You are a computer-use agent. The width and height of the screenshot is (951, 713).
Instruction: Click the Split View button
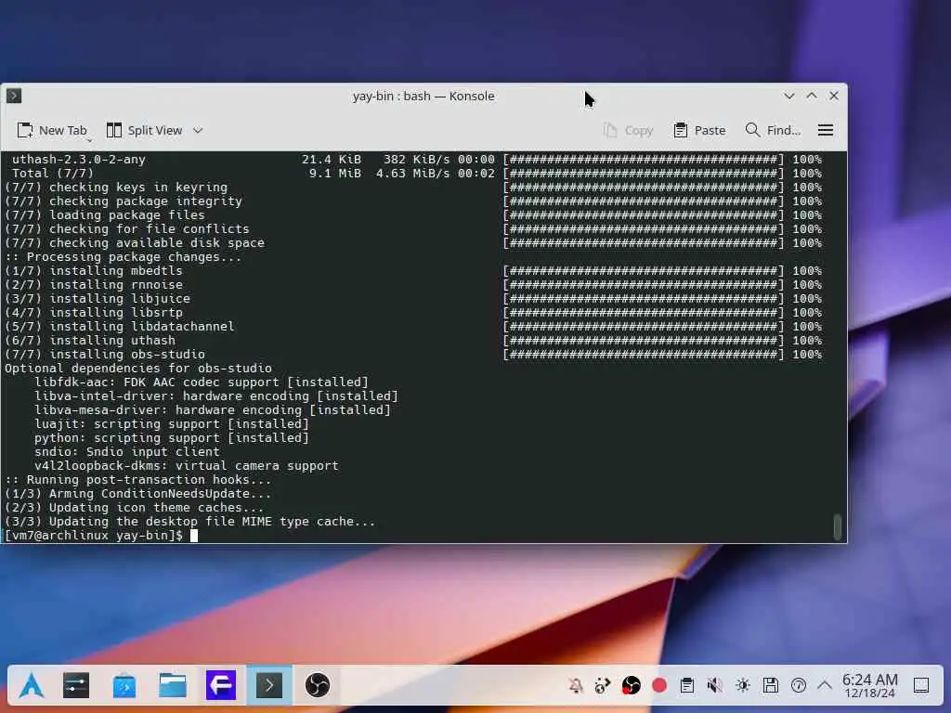(144, 130)
